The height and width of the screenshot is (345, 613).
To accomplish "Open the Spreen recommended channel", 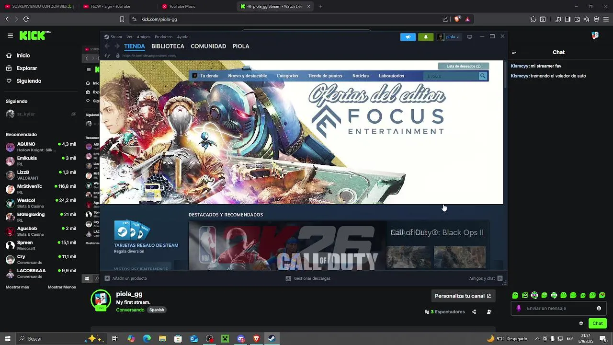I will (x=41, y=245).
